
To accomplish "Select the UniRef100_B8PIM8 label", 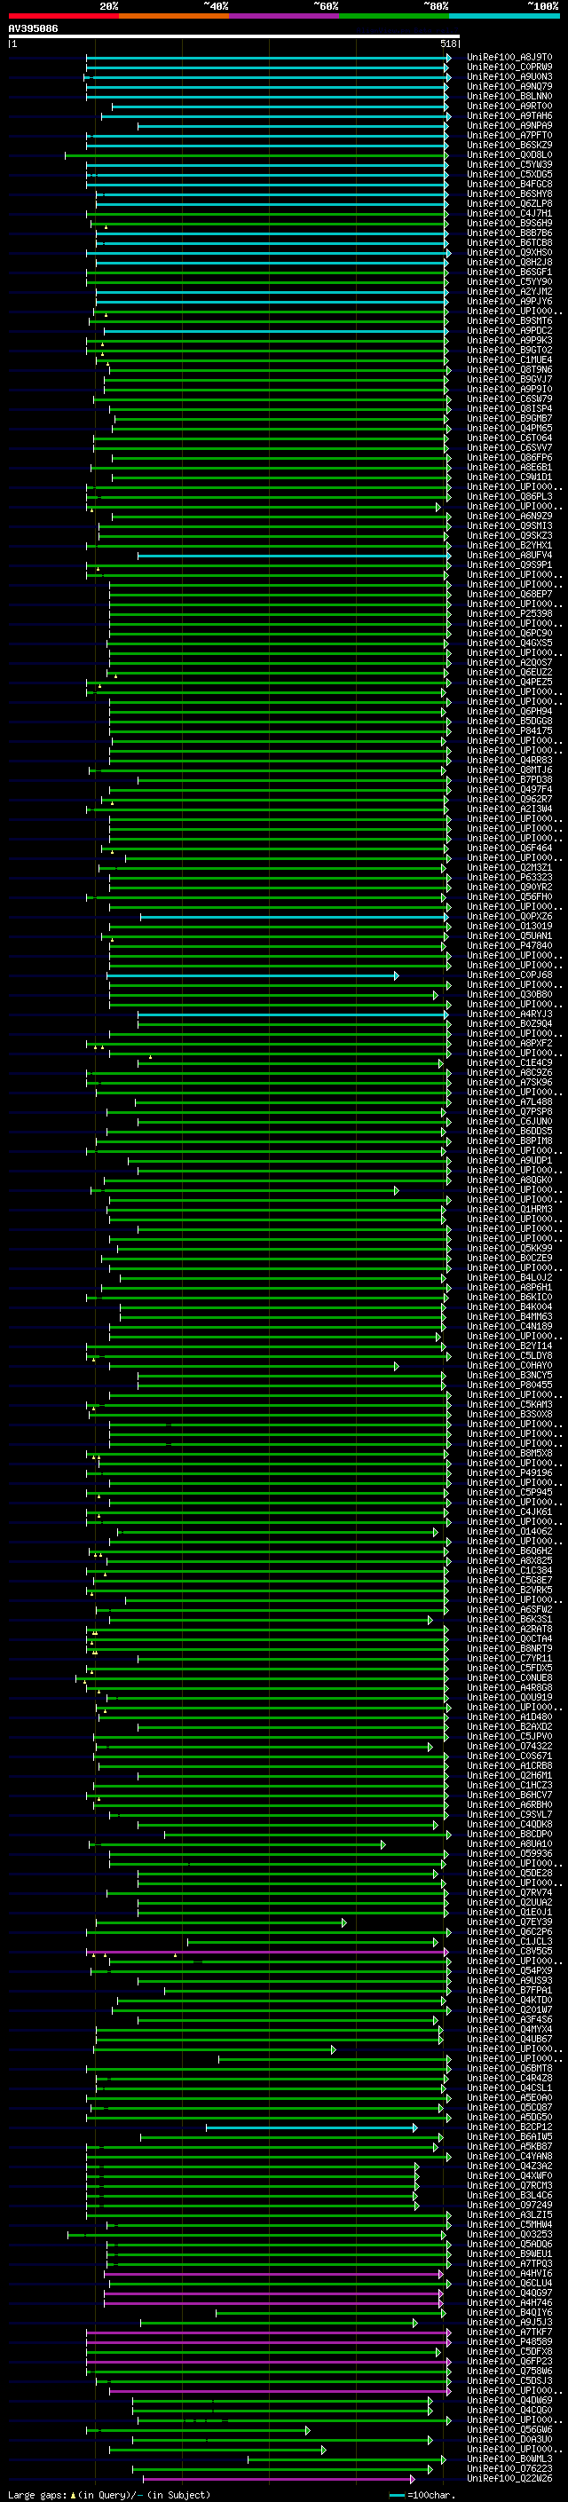I will click(509, 1141).
